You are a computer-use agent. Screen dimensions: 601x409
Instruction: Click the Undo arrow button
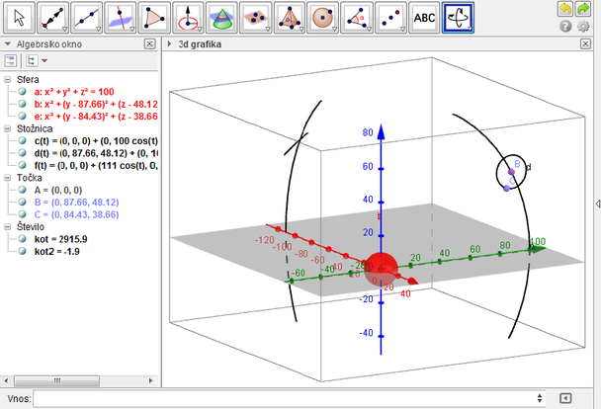566,9
